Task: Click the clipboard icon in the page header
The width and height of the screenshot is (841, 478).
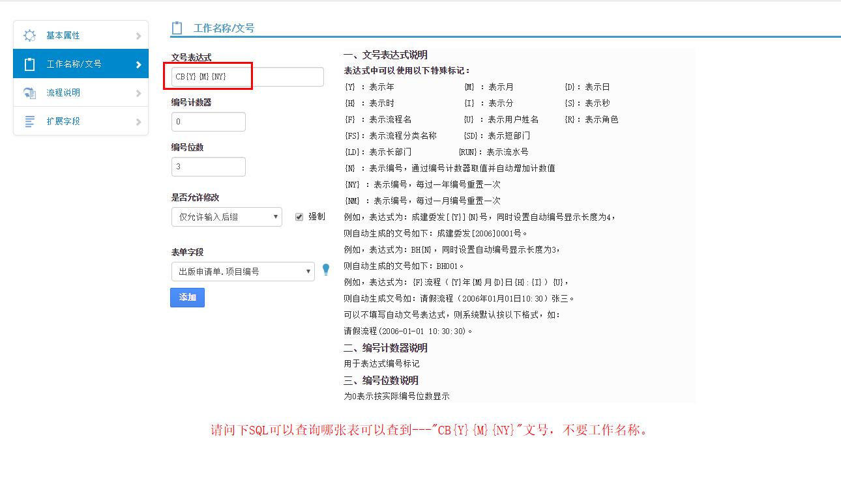Action: pyautogui.click(x=177, y=28)
